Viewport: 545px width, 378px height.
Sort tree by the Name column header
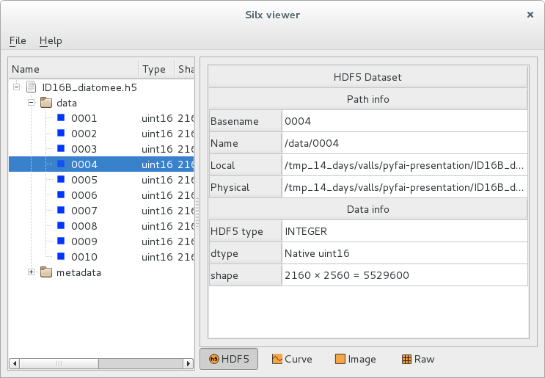[73, 69]
